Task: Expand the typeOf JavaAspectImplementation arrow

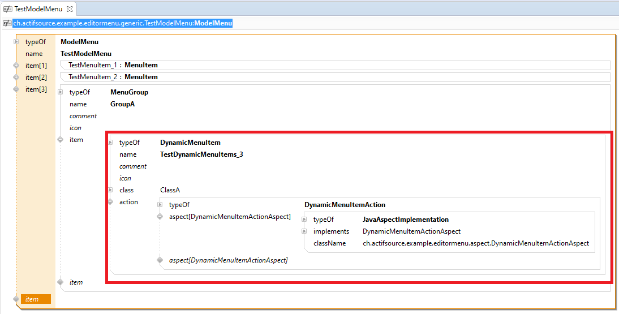Action: (x=304, y=220)
